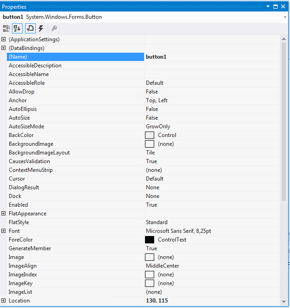Viewport: 290px width, 308px height.
Task: Click the AutoSizeMode GrowOnly value
Action: click(158, 126)
